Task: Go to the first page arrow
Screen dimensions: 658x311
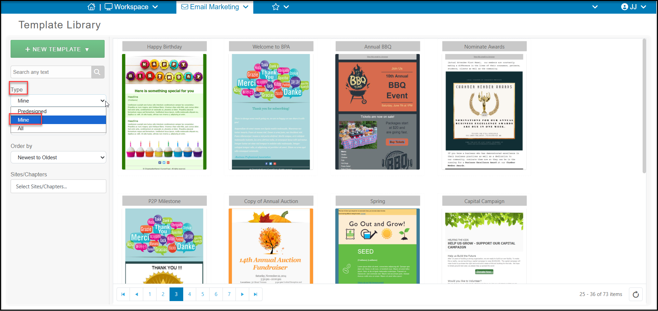Action: 123,294
